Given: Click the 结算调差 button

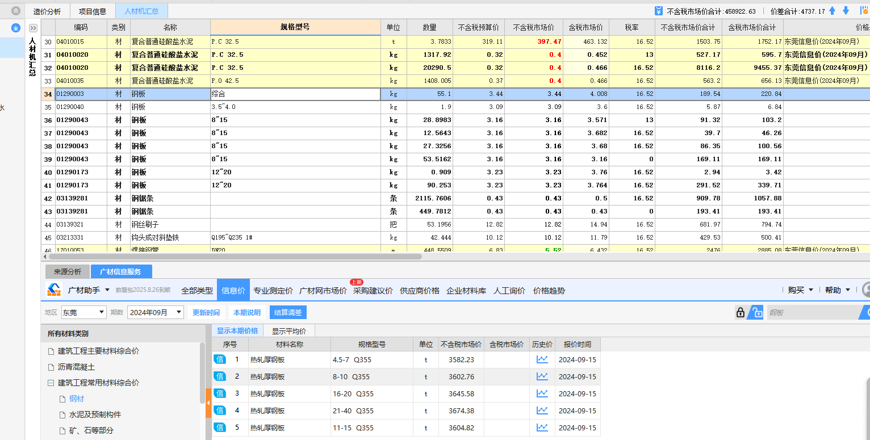Looking at the screenshot, I should [x=288, y=312].
